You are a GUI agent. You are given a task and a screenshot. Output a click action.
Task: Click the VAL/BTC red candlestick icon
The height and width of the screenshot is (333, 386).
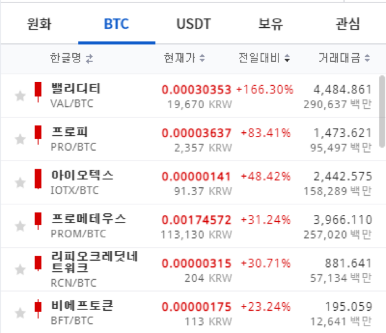click(x=38, y=92)
